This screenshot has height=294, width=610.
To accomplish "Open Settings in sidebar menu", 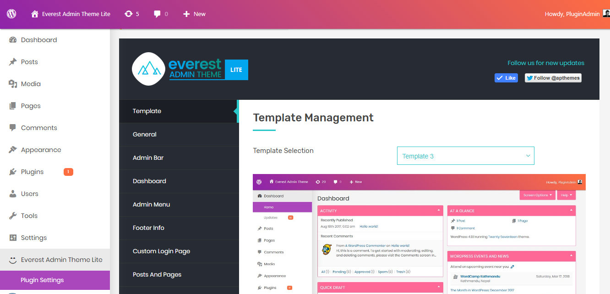I will coord(55,238).
